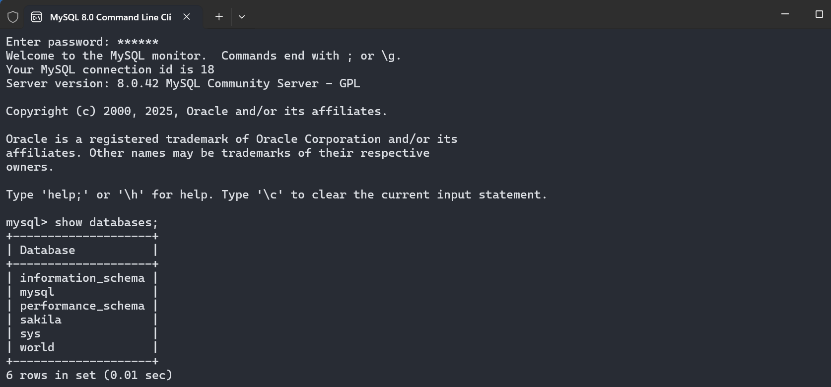Select the world database row
Image resolution: width=831 pixels, height=387 pixels.
pos(37,348)
